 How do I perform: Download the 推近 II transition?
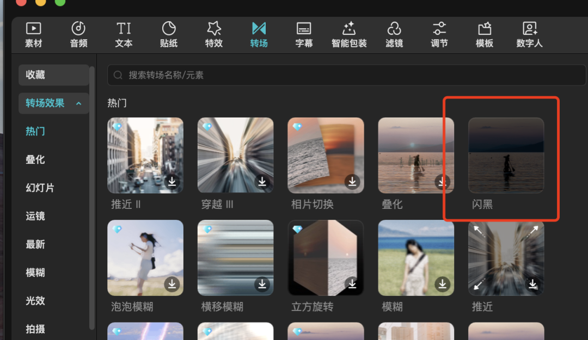pyautogui.click(x=172, y=182)
